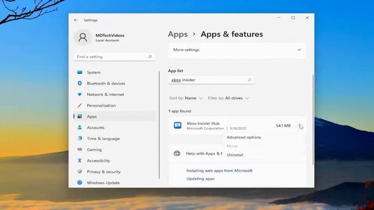The image size is (374, 210).
Task: Choose Uninstall from the context menu
Action: (235, 155)
